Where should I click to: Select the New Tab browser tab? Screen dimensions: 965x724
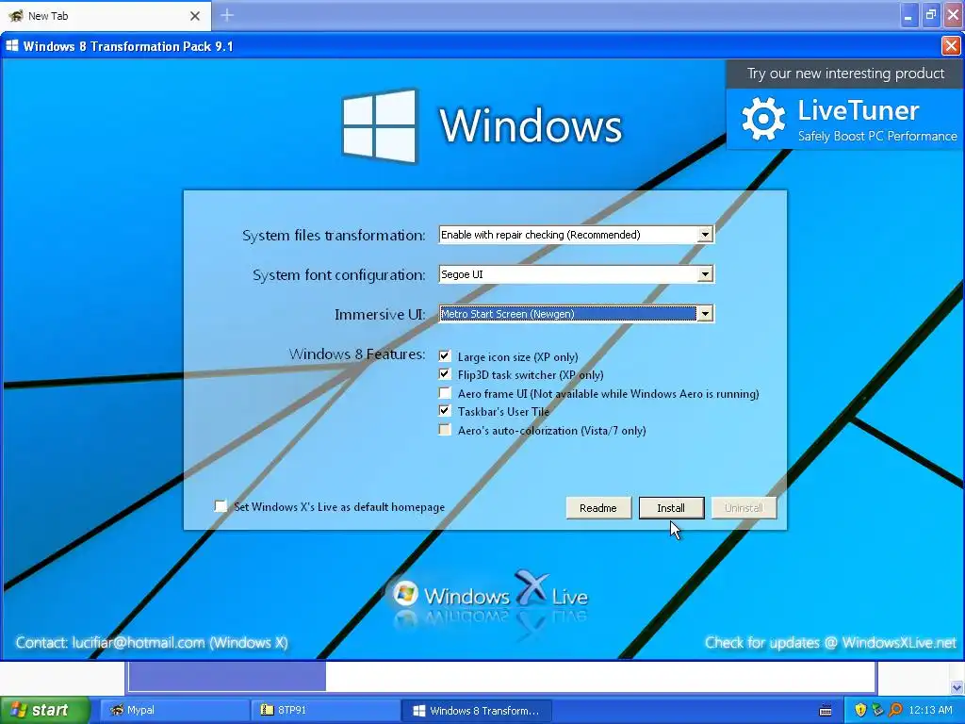(106, 16)
